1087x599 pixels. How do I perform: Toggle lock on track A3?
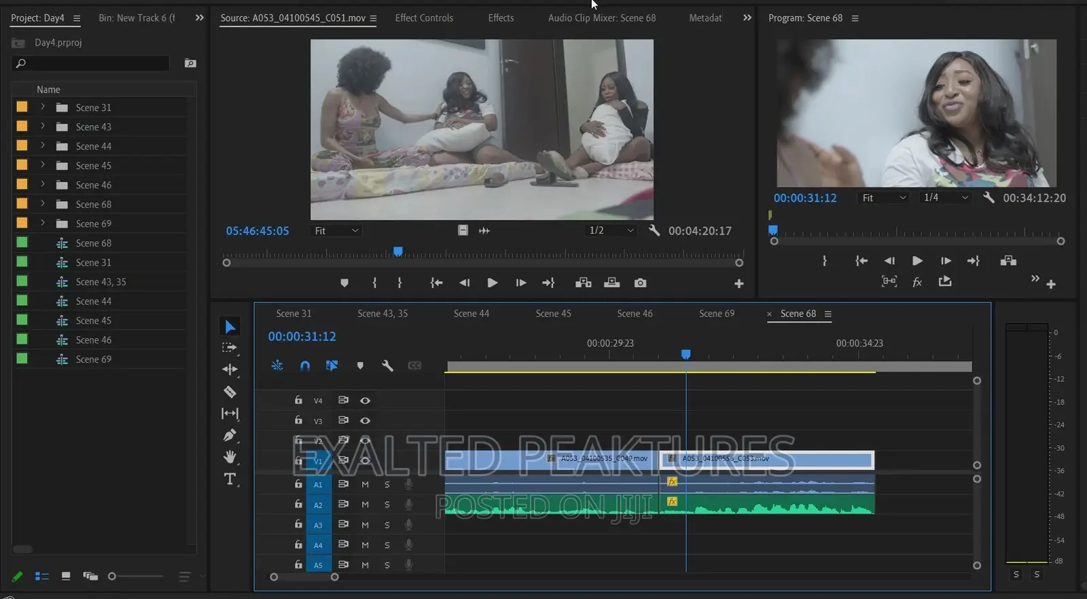coord(298,524)
